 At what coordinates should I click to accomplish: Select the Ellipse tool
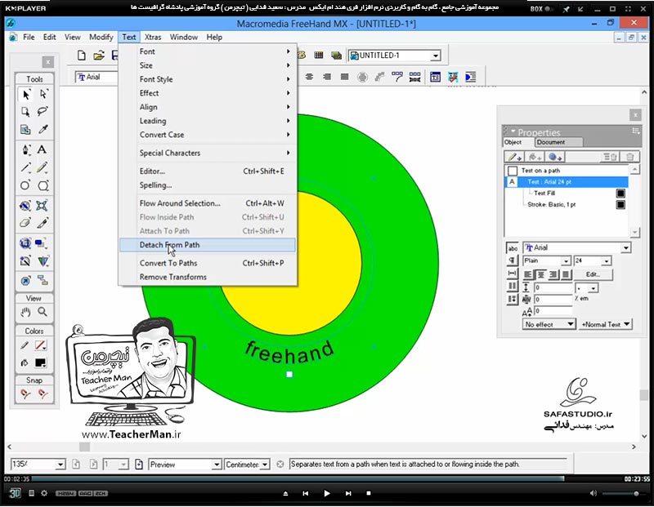(x=25, y=185)
